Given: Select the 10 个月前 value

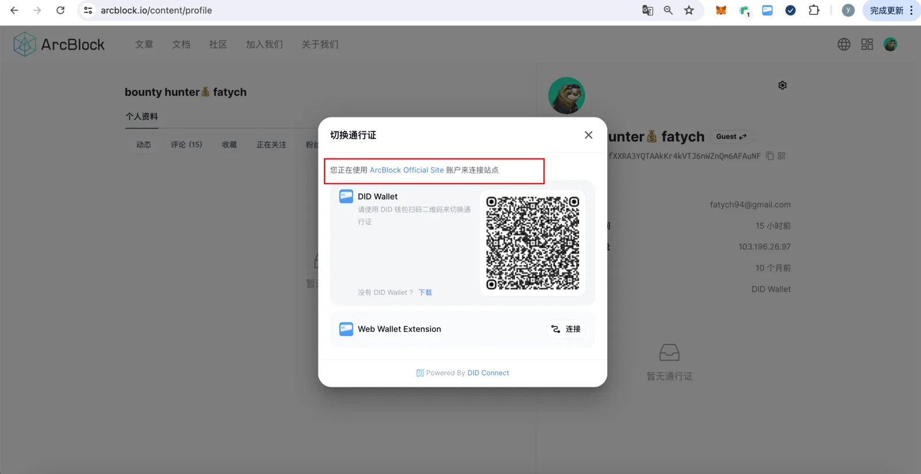Looking at the screenshot, I should pos(773,268).
